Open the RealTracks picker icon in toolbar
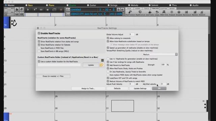The height and width of the screenshot is (121, 216). pos(130,13)
